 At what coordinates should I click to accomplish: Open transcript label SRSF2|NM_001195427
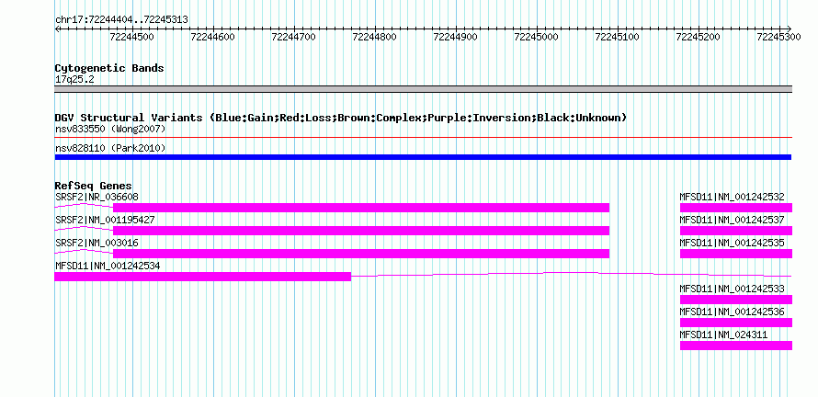[105, 221]
